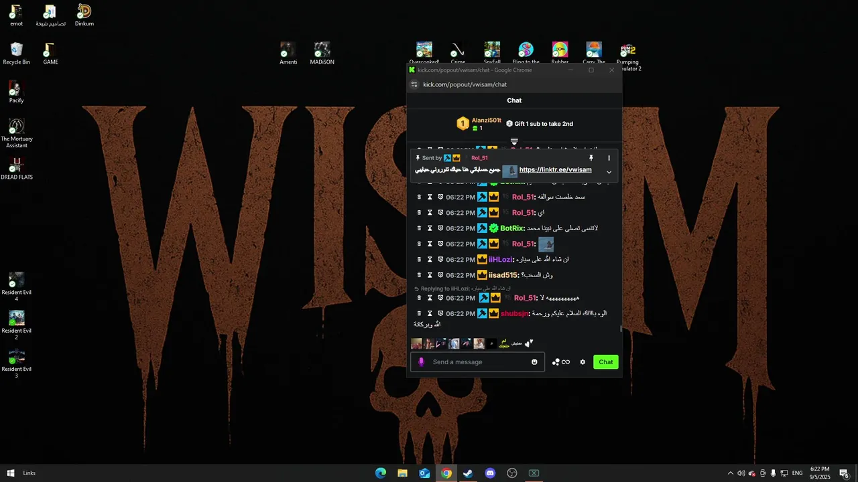Select the Dinkum desktop icon
858x482 pixels.
(x=84, y=15)
